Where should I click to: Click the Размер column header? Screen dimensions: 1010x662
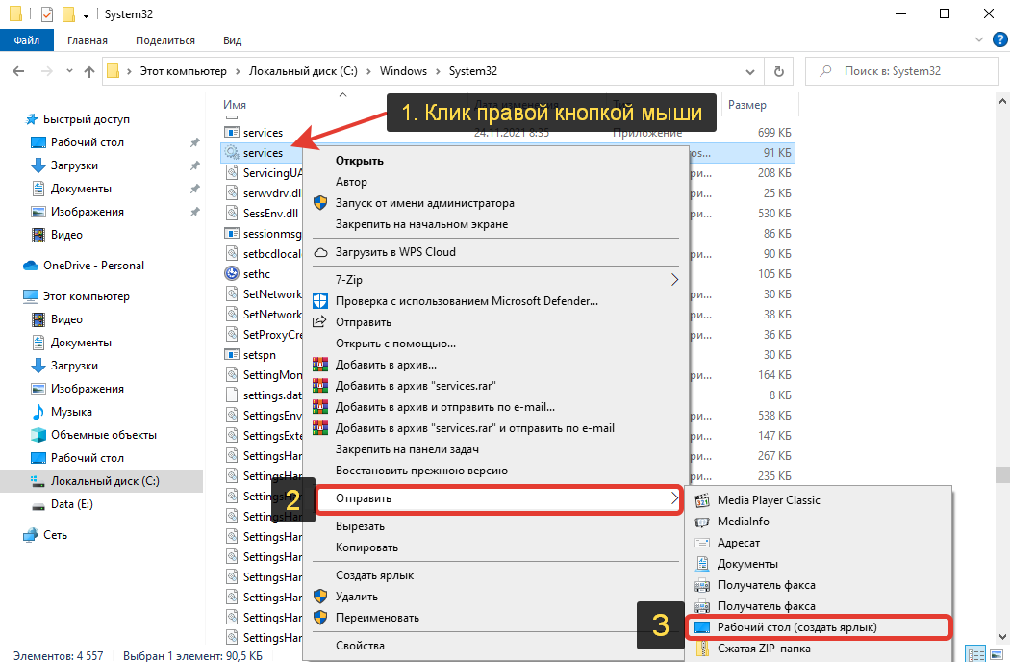tap(747, 104)
